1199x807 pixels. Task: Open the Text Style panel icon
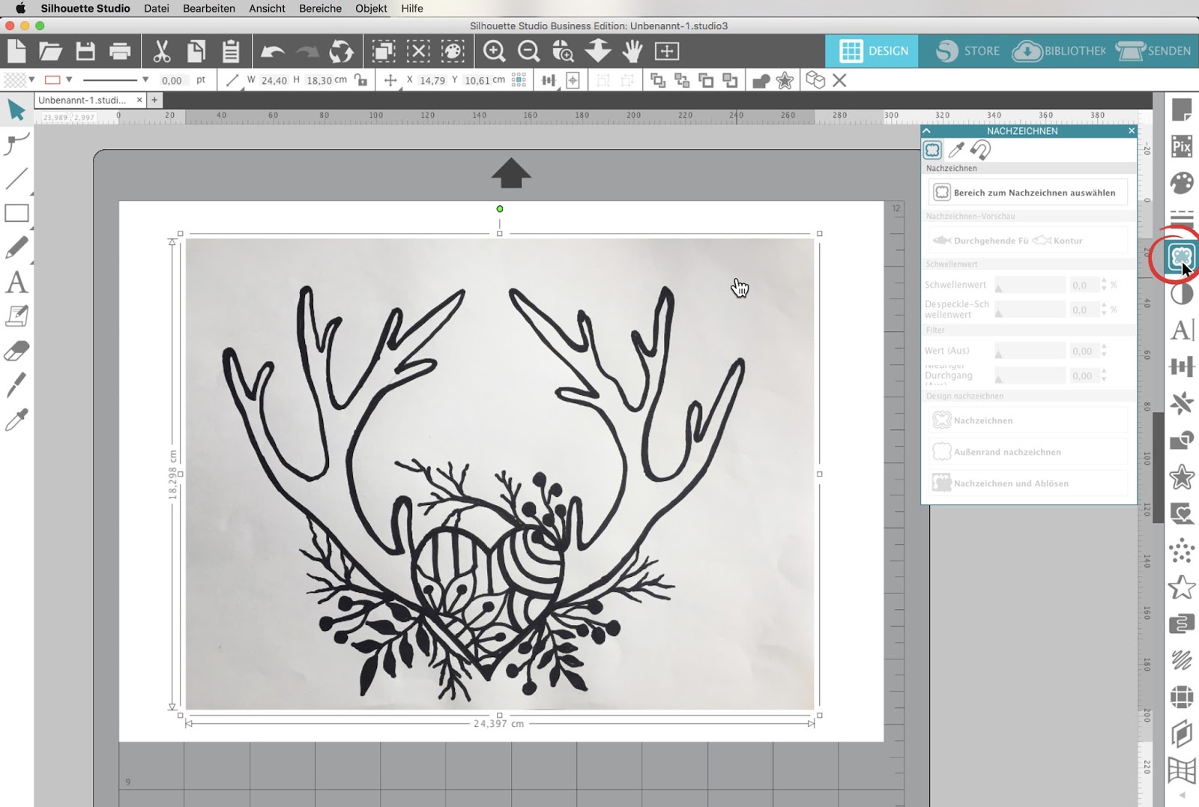[x=1182, y=330]
